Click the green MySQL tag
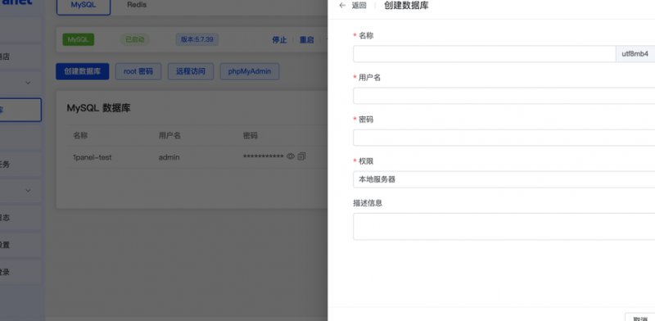Viewport: 655px width, 321px height. [x=78, y=39]
